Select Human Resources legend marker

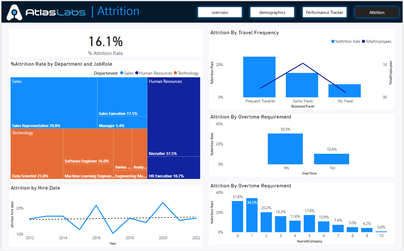click(137, 73)
